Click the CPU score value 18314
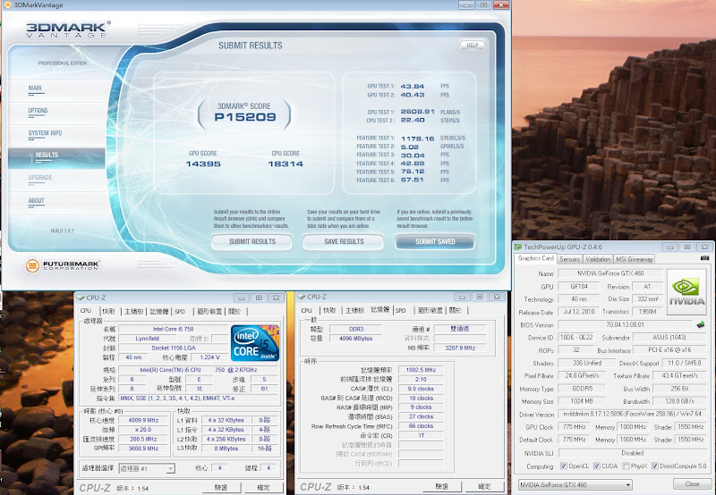This screenshot has height=495, width=716. [x=286, y=164]
